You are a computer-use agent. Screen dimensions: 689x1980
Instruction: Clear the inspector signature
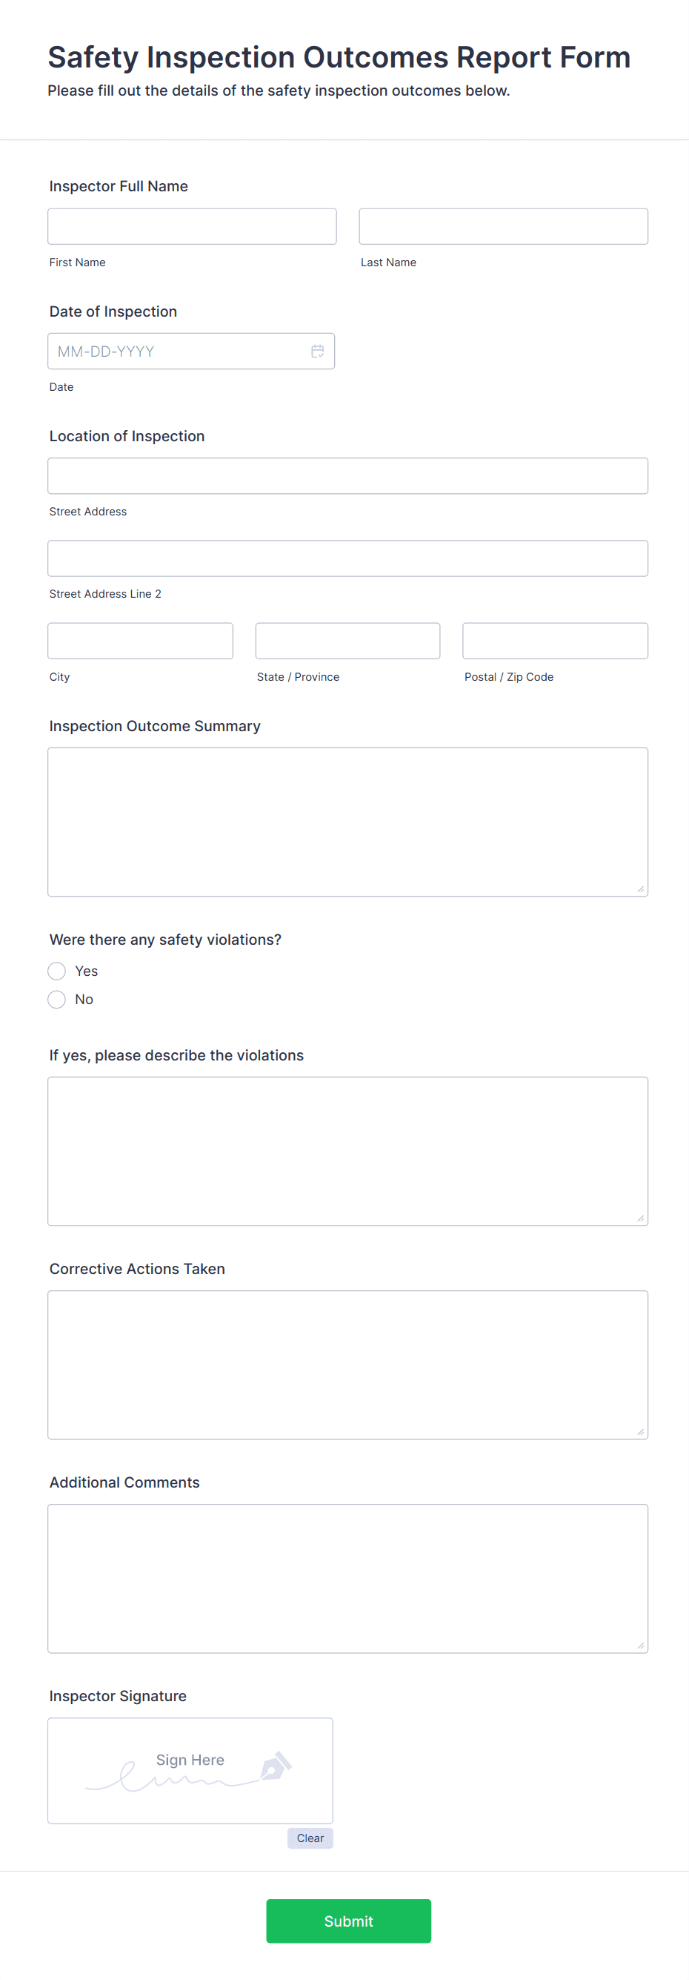pyautogui.click(x=310, y=1838)
